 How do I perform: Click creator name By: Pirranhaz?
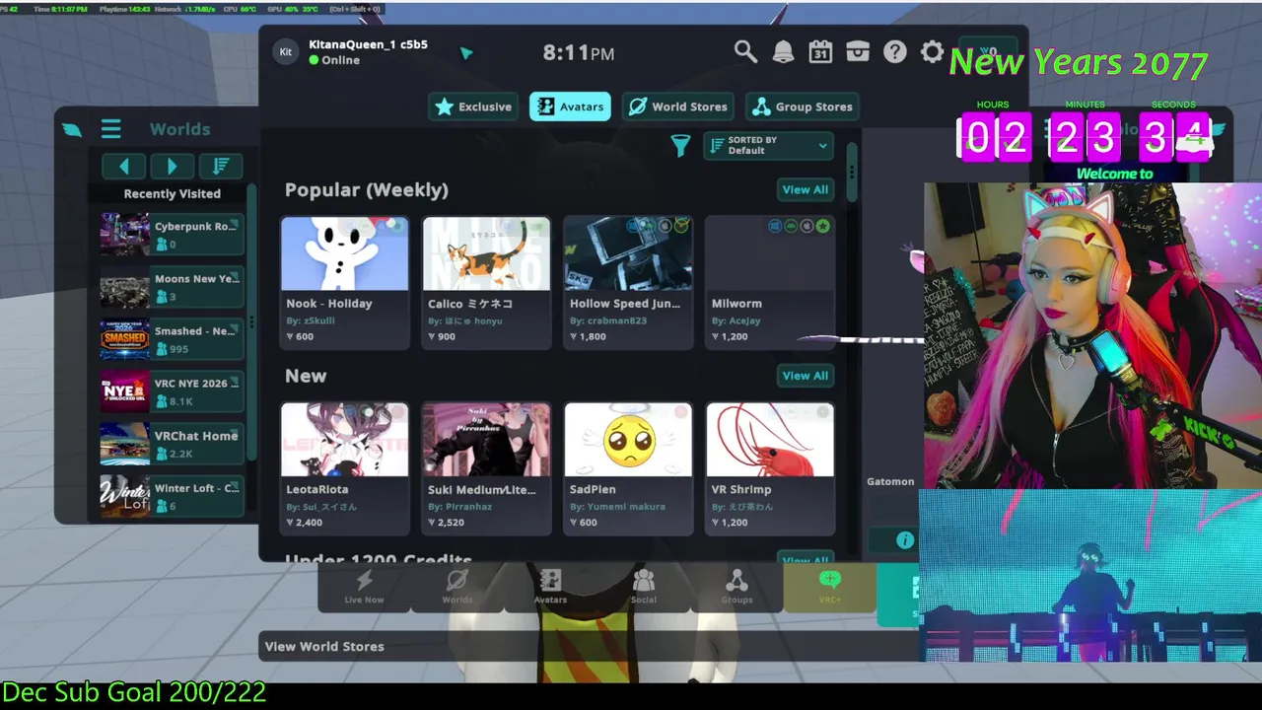(x=459, y=507)
